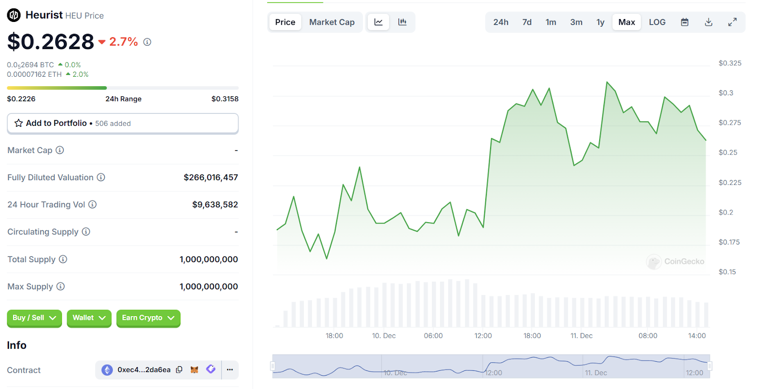Viewport: 762px width, 389px height.
Task: Select the Market Cap tab
Action: 332,22
